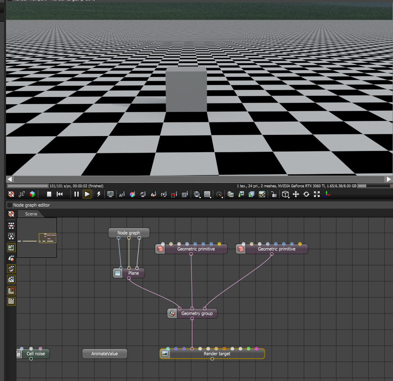Open the render priority gauge dropdown
The height and width of the screenshot is (381, 393).
pos(219,195)
